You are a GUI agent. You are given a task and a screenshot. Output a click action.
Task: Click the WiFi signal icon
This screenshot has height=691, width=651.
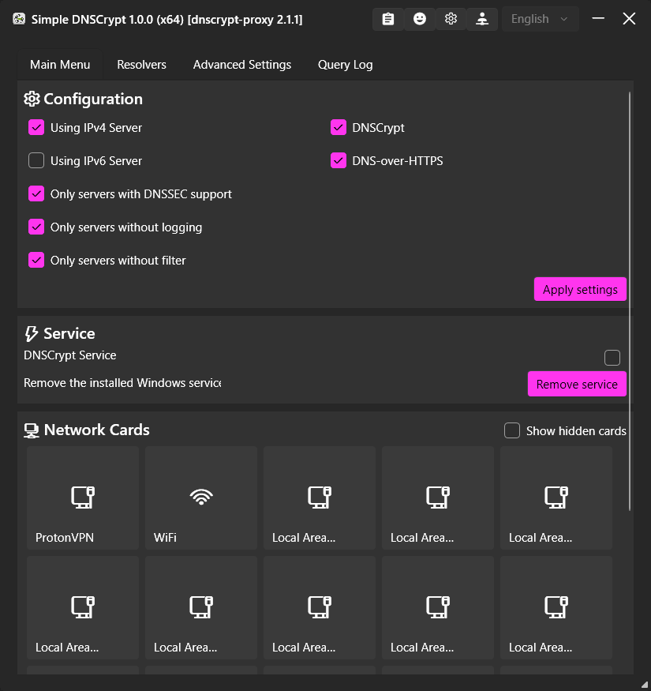coord(201,497)
